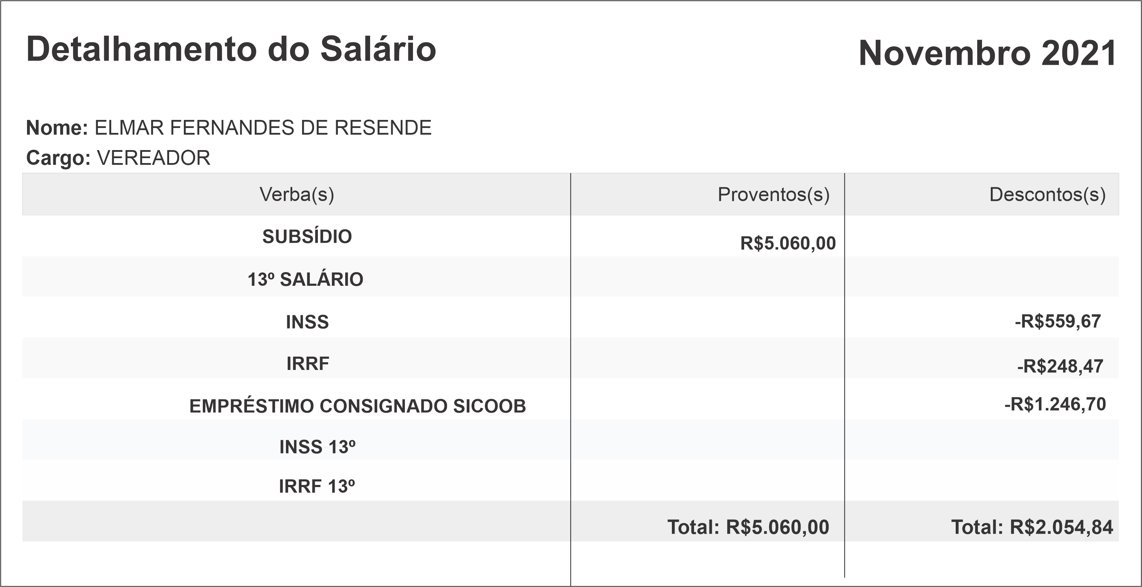Select the "Descontos(s)" column header
The height and width of the screenshot is (587, 1142).
(1047, 195)
